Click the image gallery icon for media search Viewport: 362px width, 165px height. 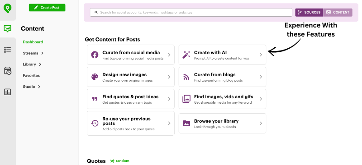coord(186,99)
